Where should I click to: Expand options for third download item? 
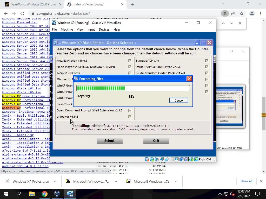[176, 181]
